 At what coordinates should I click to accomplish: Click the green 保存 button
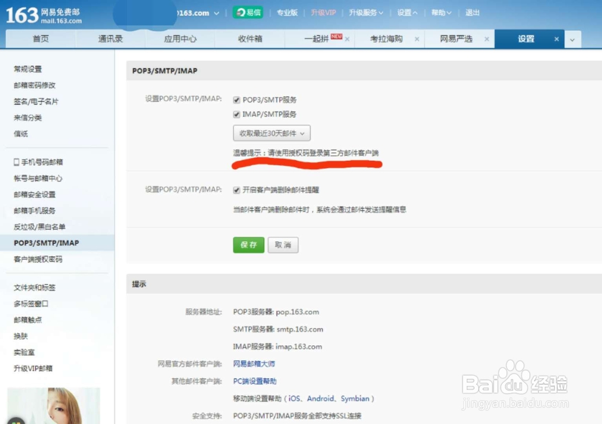[248, 245]
